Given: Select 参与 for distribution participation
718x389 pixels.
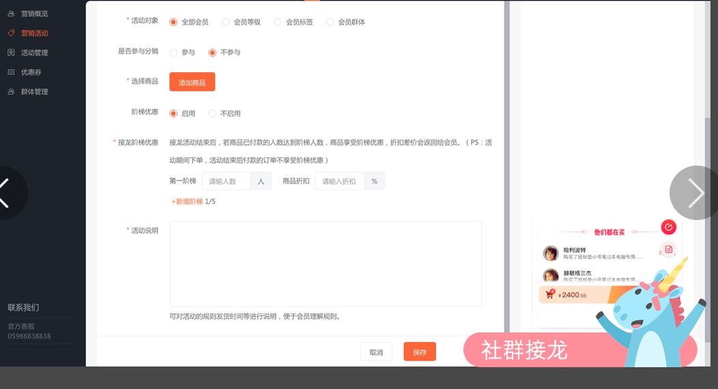Looking at the screenshot, I should [x=173, y=52].
